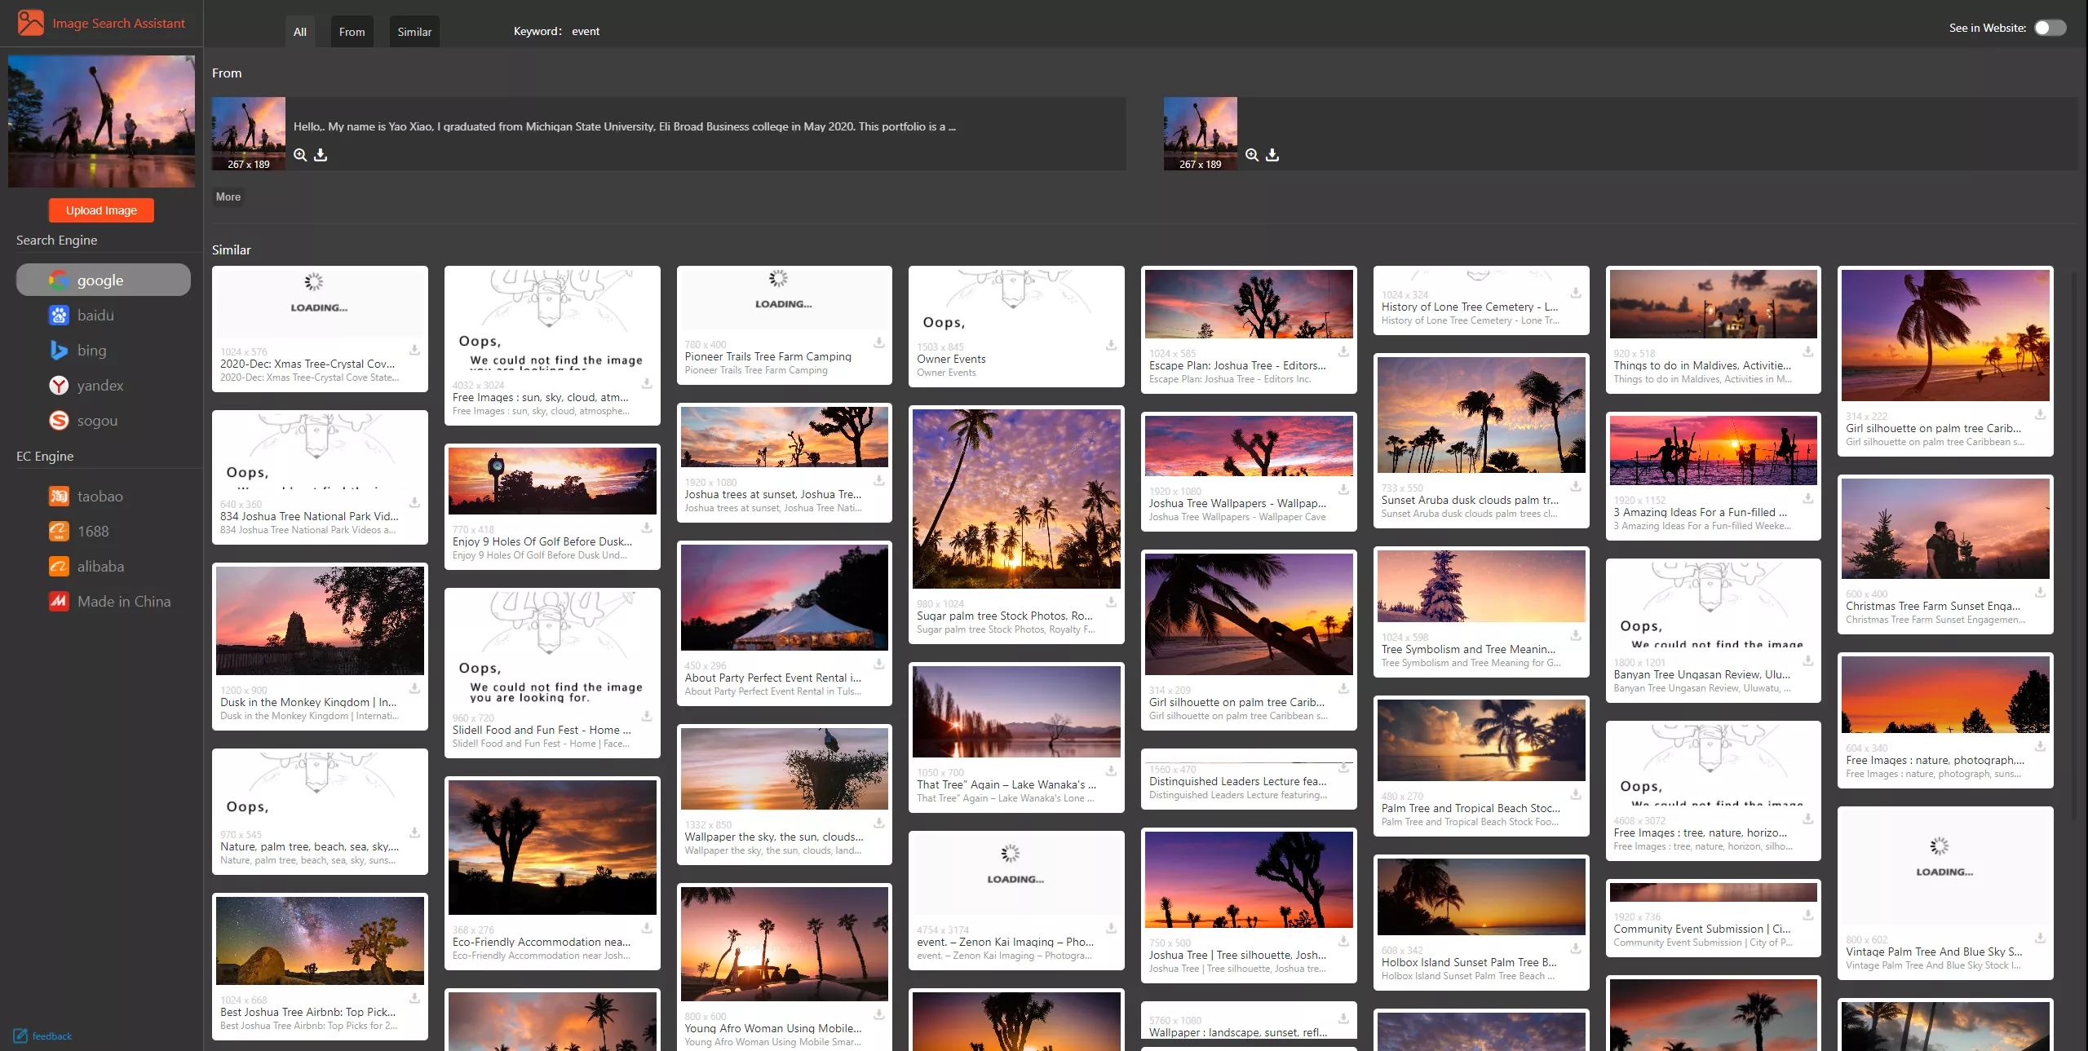This screenshot has width=2088, height=1051.
Task: Show the All results tab
Action: 300,32
